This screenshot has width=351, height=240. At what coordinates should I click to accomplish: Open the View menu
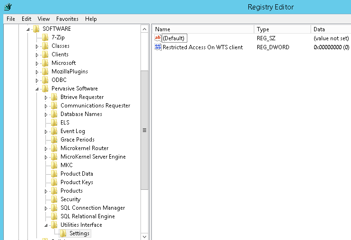click(44, 19)
